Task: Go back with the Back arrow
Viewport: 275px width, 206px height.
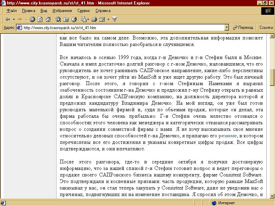Action: pos(8,19)
